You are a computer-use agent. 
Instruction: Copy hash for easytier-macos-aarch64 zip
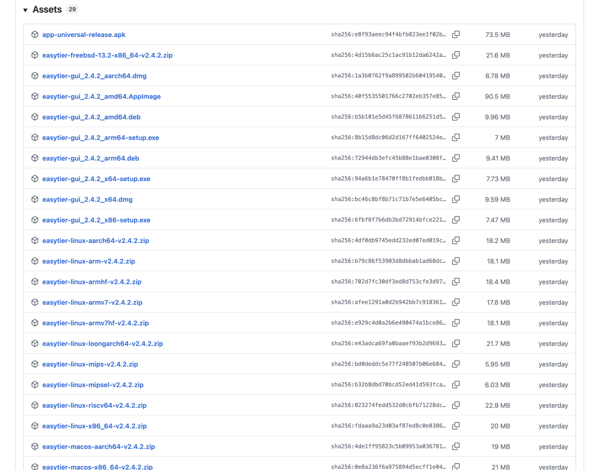click(x=456, y=446)
